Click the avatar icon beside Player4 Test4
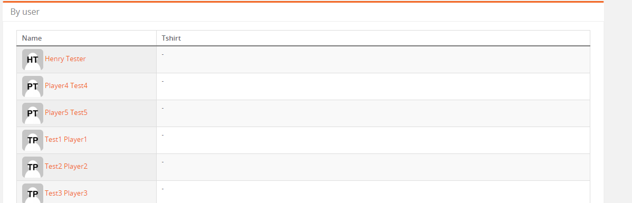Screen dimensions: 632x203 coord(33,86)
